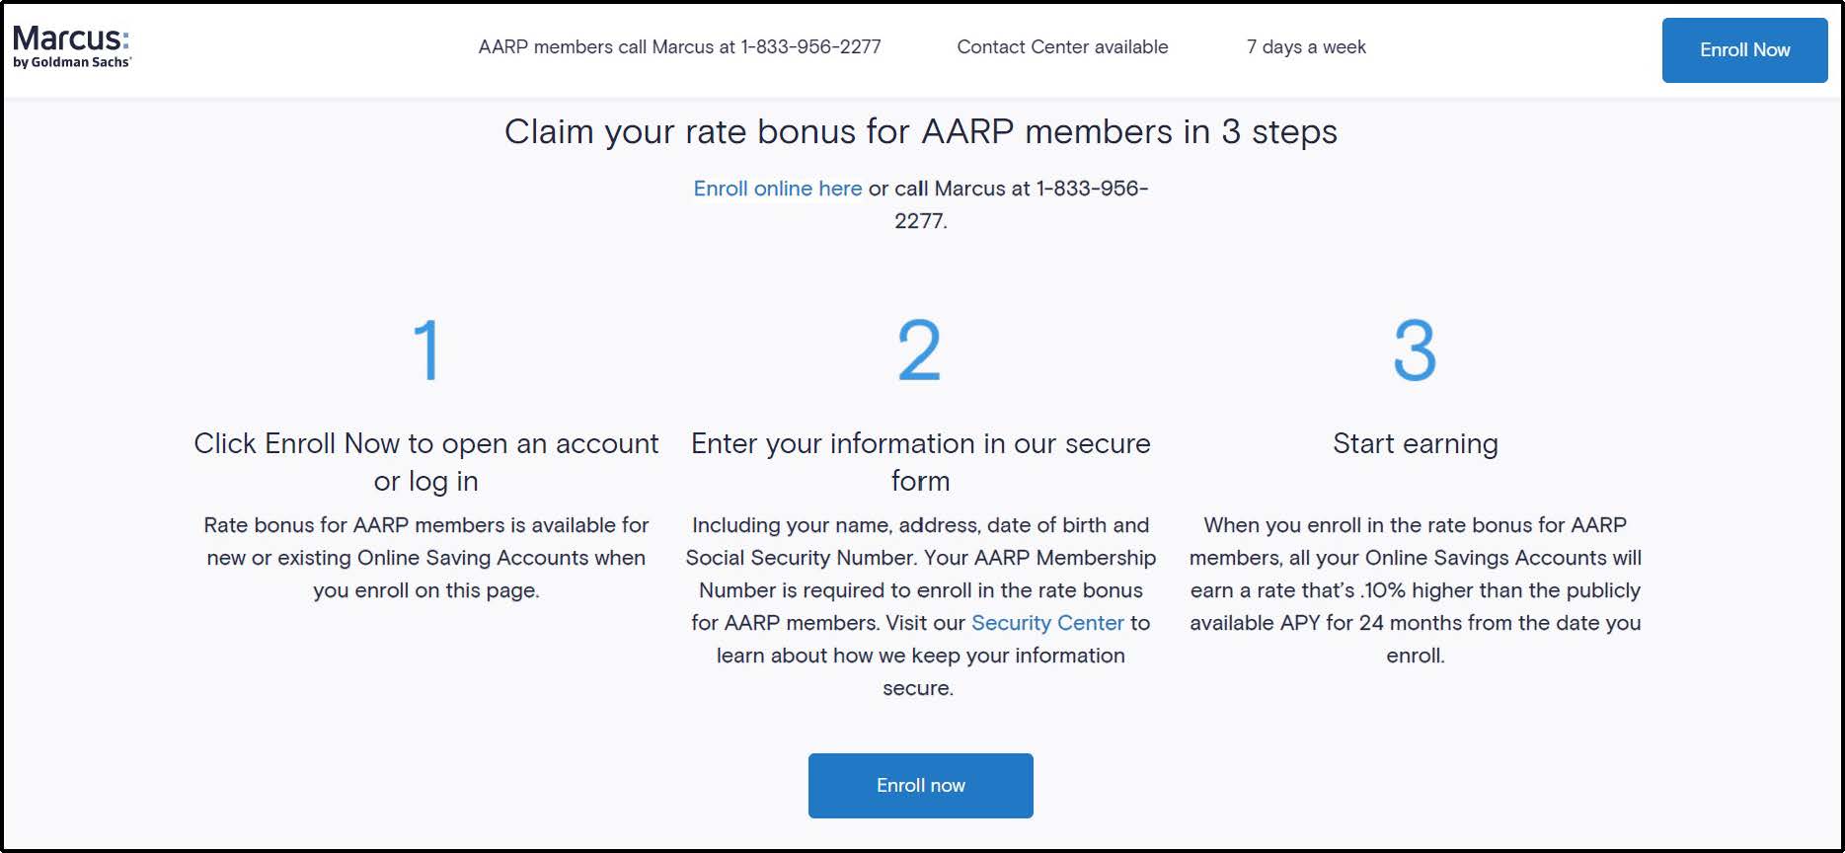Click Contact Center available text
Screen dimensions: 1845x853
[x=1062, y=47]
